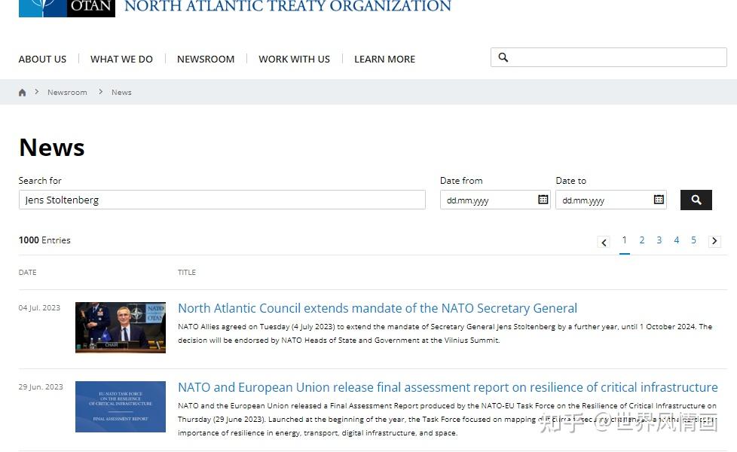The image size is (737, 452).
Task: Open the WORK WITH US menu
Action: [294, 60]
